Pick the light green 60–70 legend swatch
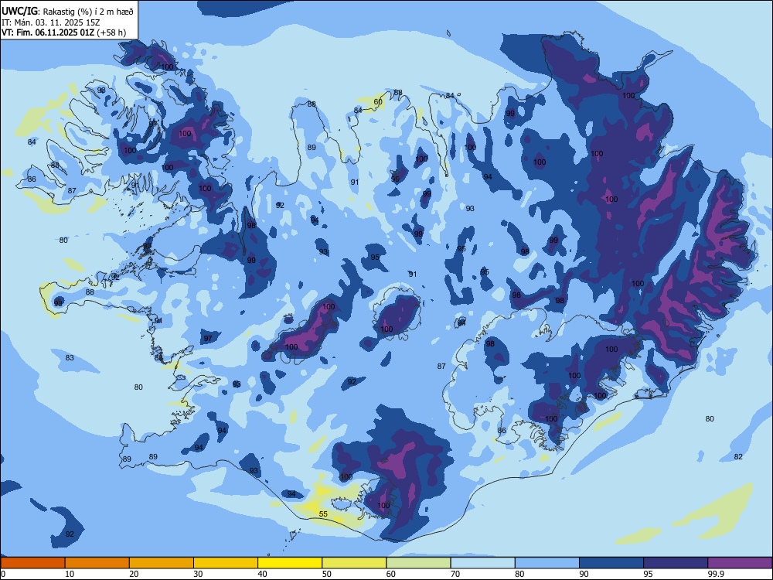 pos(418,563)
